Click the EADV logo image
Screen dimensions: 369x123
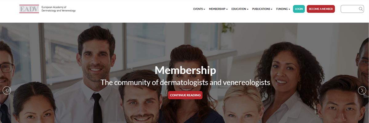(x=29, y=9)
